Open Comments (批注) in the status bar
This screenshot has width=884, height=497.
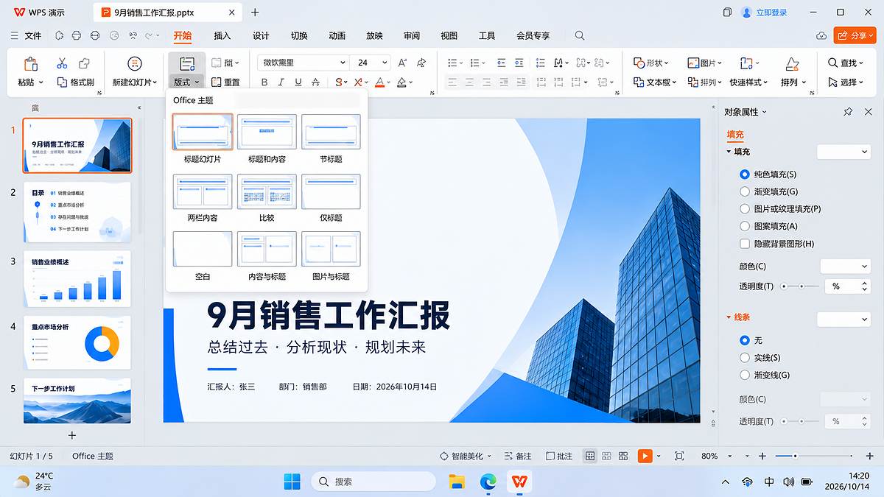tap(558, 457)
